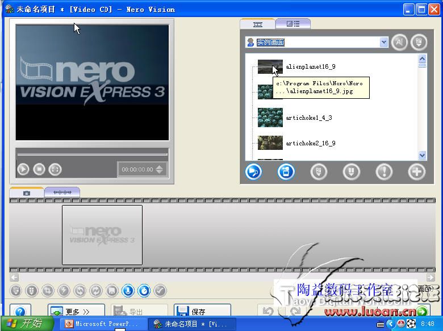Click the alienplanet16_9 file name
This screenshot has width=443, height=331.
pos(311,66)
